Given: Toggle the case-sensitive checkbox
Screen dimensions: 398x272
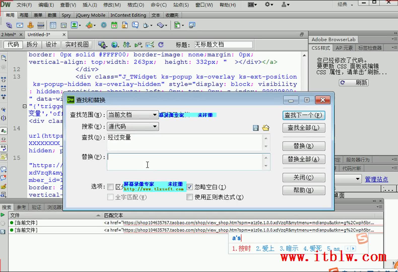Looking at the screenshot, I should tap(110, 187).
